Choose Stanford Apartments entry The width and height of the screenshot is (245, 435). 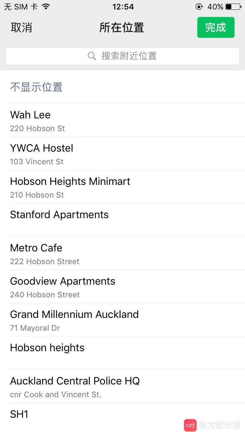point(122,220)
